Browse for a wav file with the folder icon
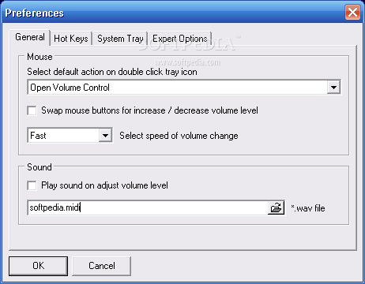This screenshot has width=365, height=284. pyautogui.click(x=276, y=208)
